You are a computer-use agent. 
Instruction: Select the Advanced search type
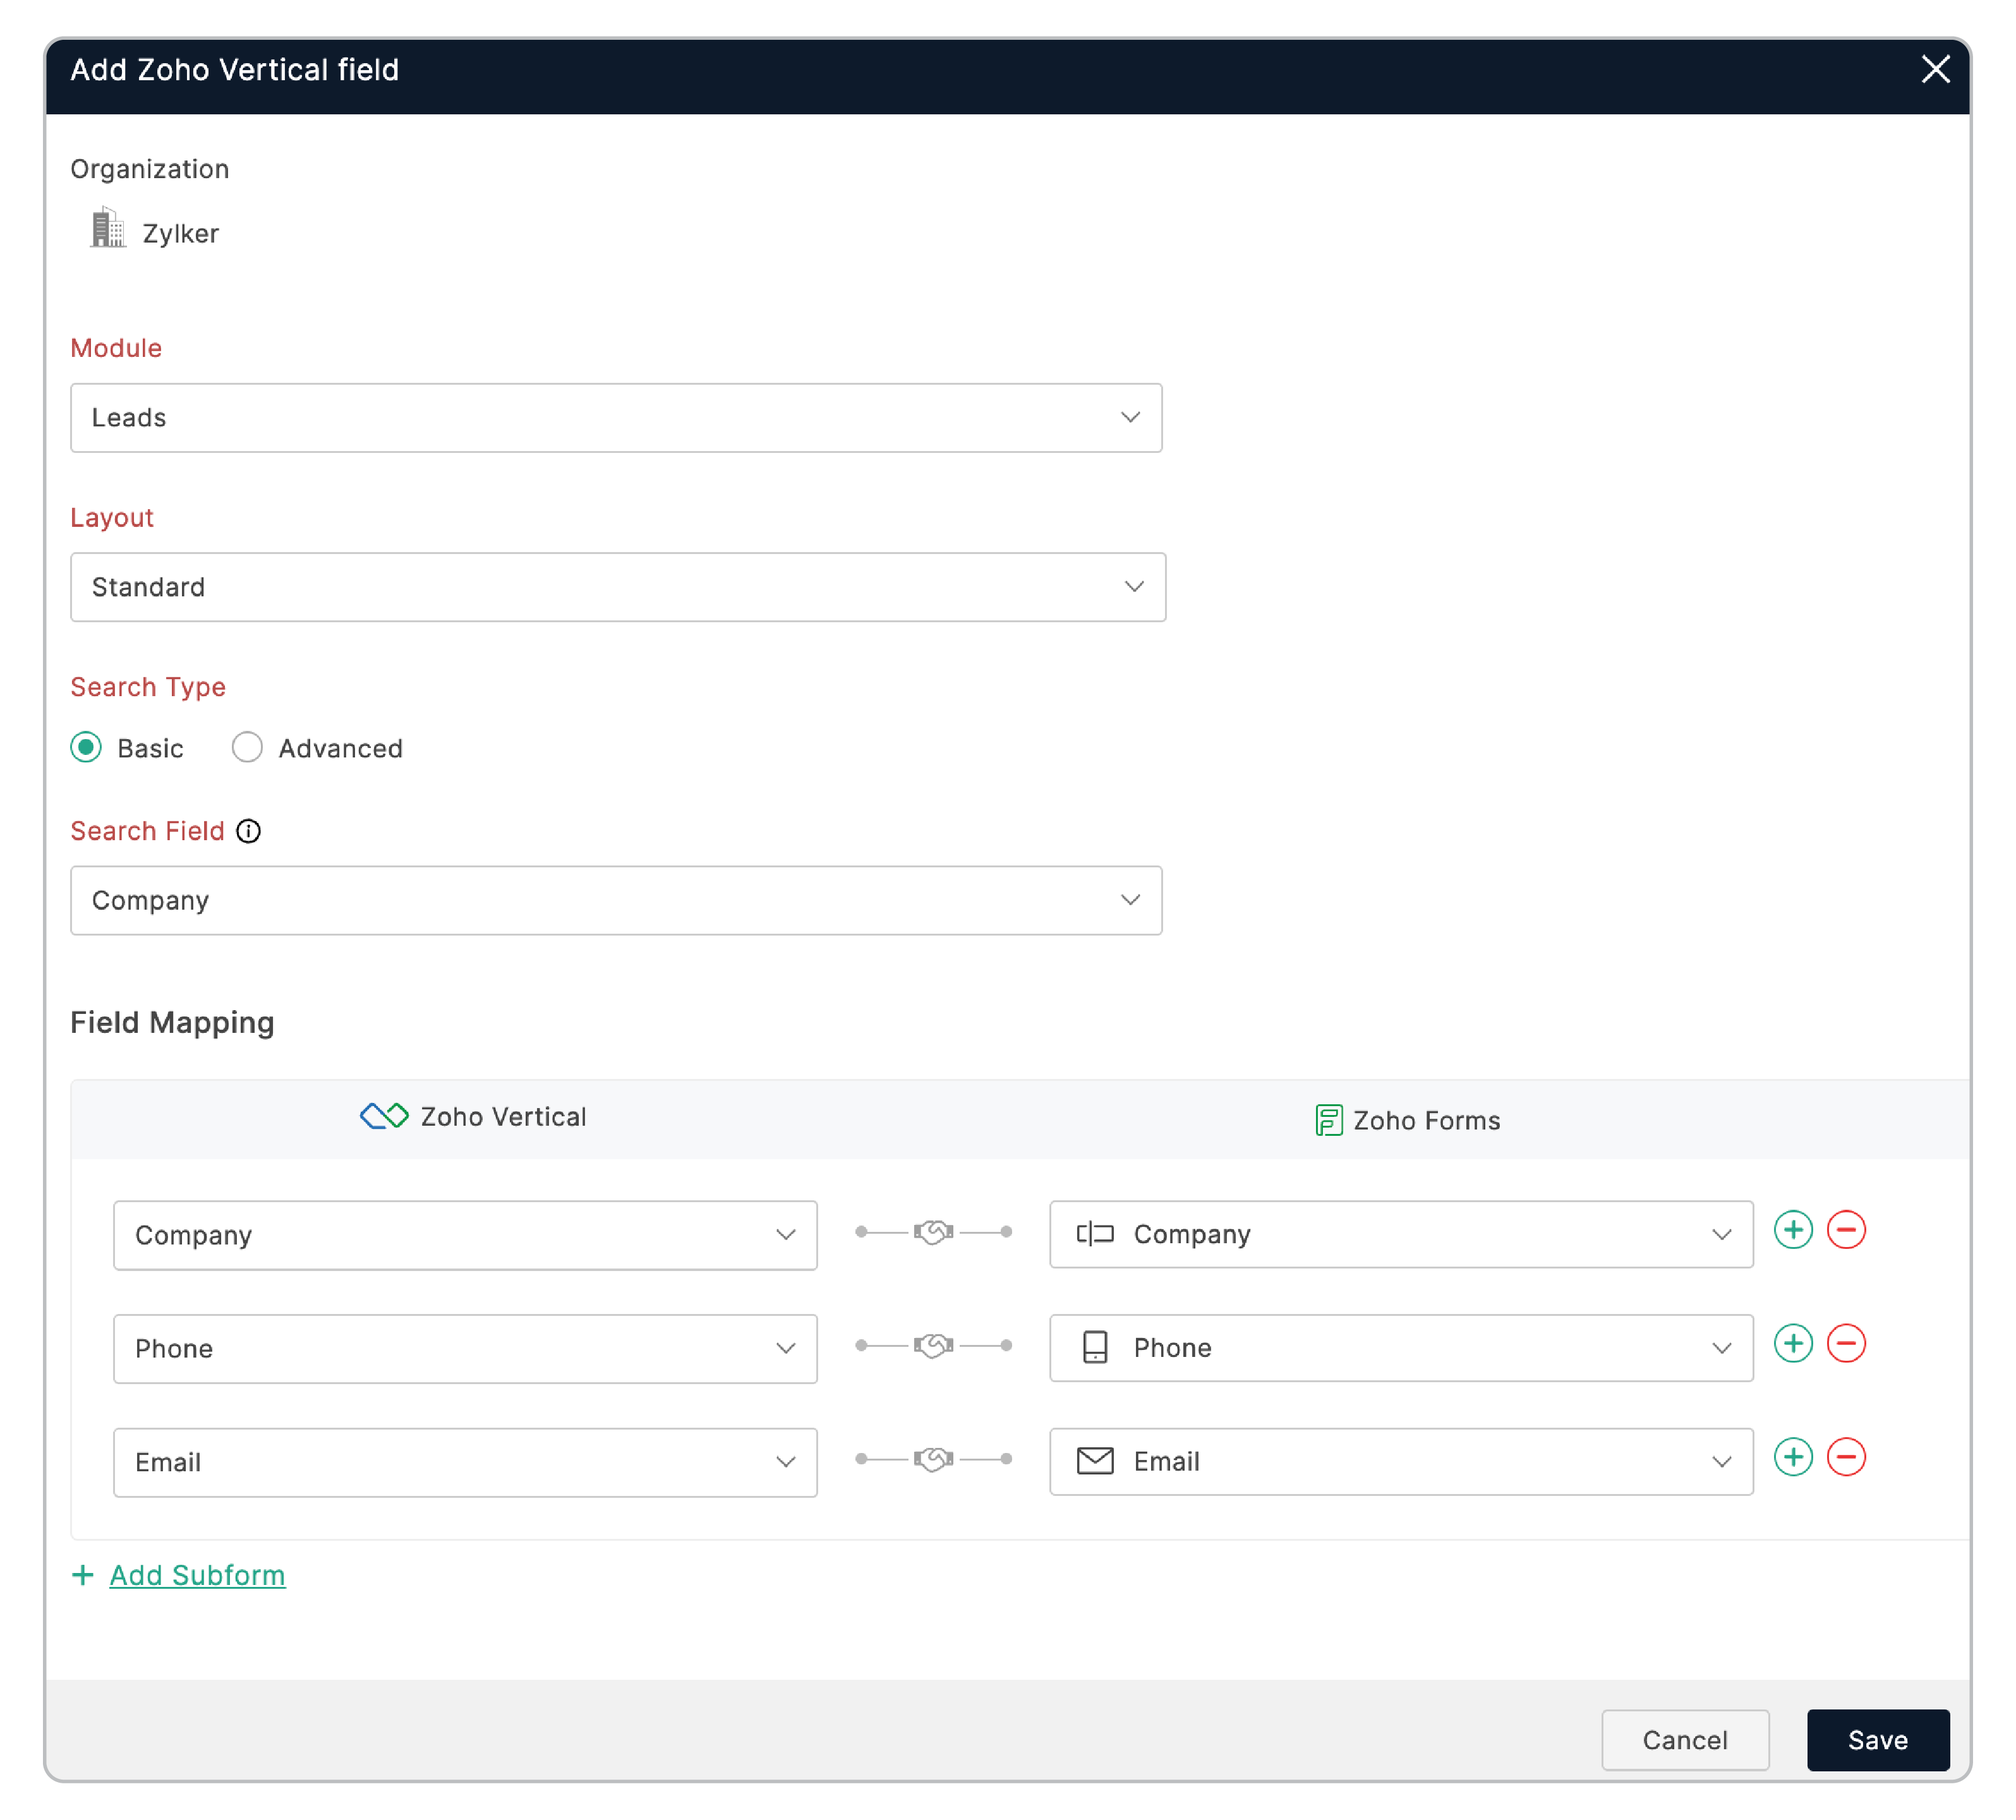(x=247, y=747)
